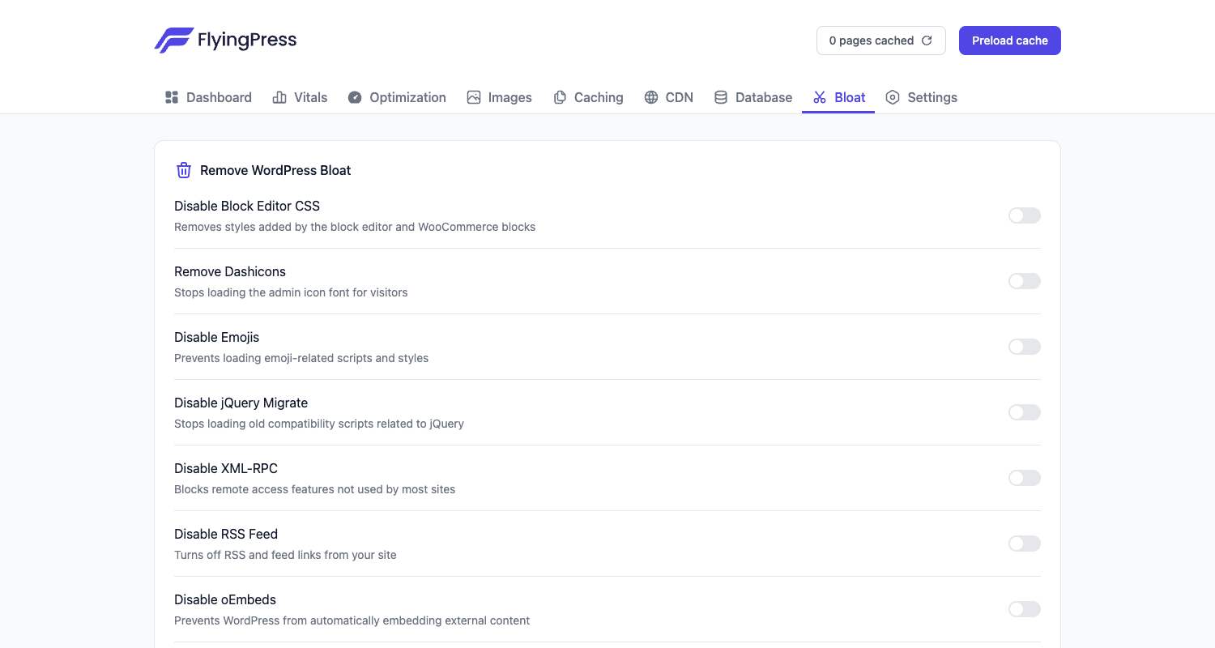Click text 'Turns off RSS and feed links from your site'

coord(285,555)
